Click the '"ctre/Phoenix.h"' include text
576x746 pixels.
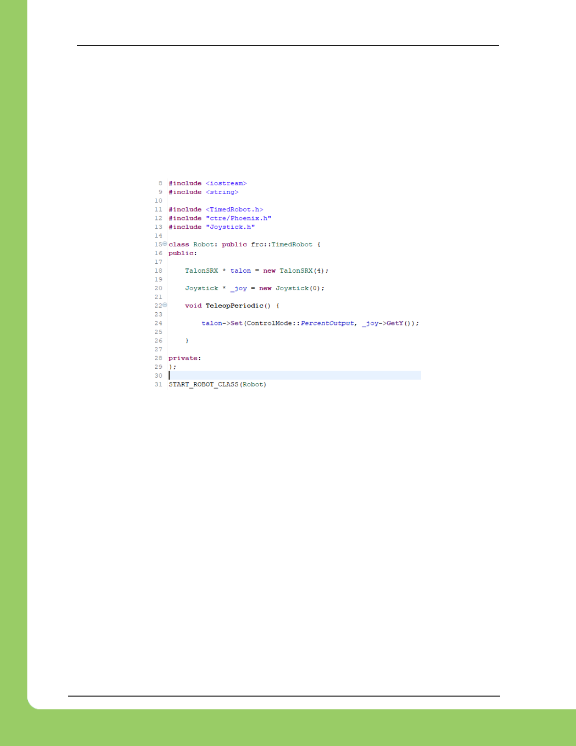238,219
